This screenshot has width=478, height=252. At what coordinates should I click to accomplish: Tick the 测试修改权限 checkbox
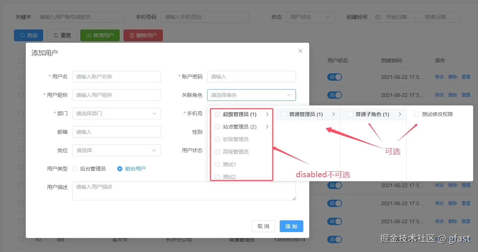pos(416,114)
